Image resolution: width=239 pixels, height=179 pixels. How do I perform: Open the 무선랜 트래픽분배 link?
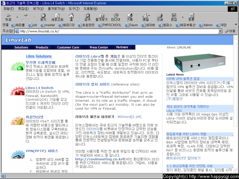click(40, 62)
